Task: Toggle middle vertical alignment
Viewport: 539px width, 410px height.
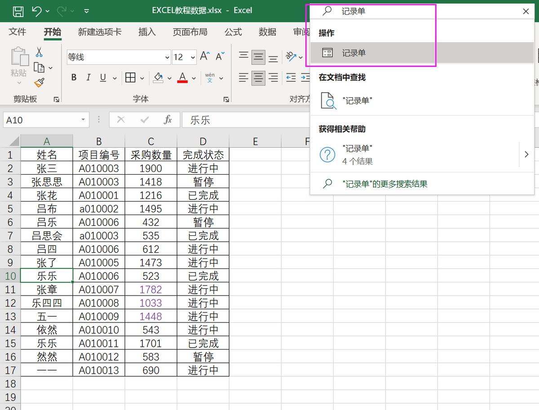Action: (258, 57)
